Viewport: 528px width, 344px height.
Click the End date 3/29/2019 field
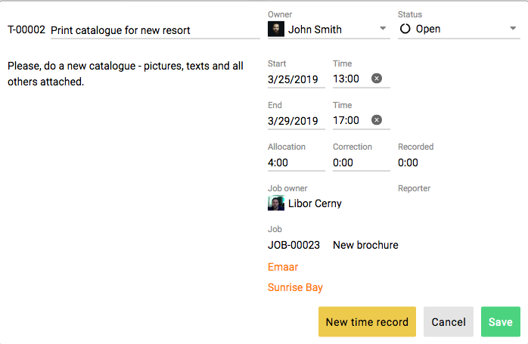pyautogui.click(x=297, y=121)
